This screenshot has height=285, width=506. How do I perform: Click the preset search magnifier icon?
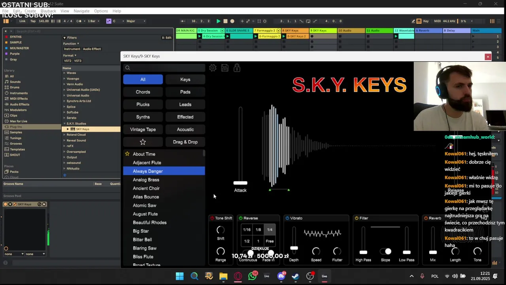tap(128, 68)
